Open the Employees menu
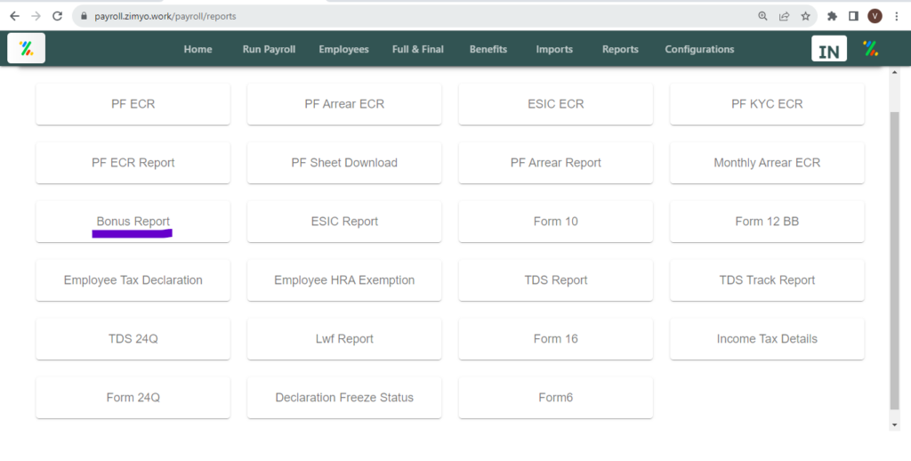 [343, 50]
